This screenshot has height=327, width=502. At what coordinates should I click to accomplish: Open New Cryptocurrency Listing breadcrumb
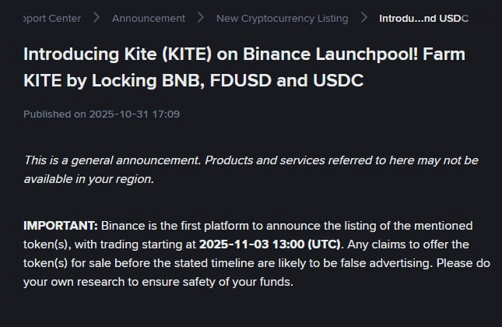coord(276,18)
